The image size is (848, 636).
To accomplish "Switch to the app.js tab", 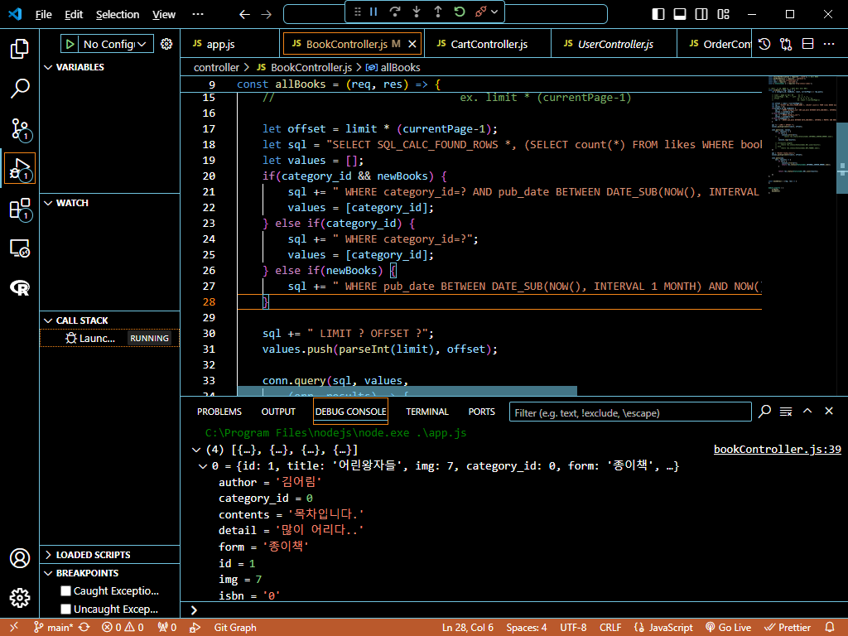I will tap(231, 44).
